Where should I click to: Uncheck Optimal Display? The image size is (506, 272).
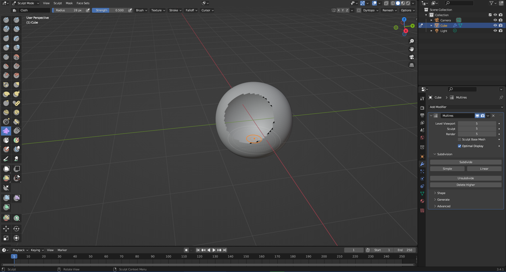coord(459,146)
